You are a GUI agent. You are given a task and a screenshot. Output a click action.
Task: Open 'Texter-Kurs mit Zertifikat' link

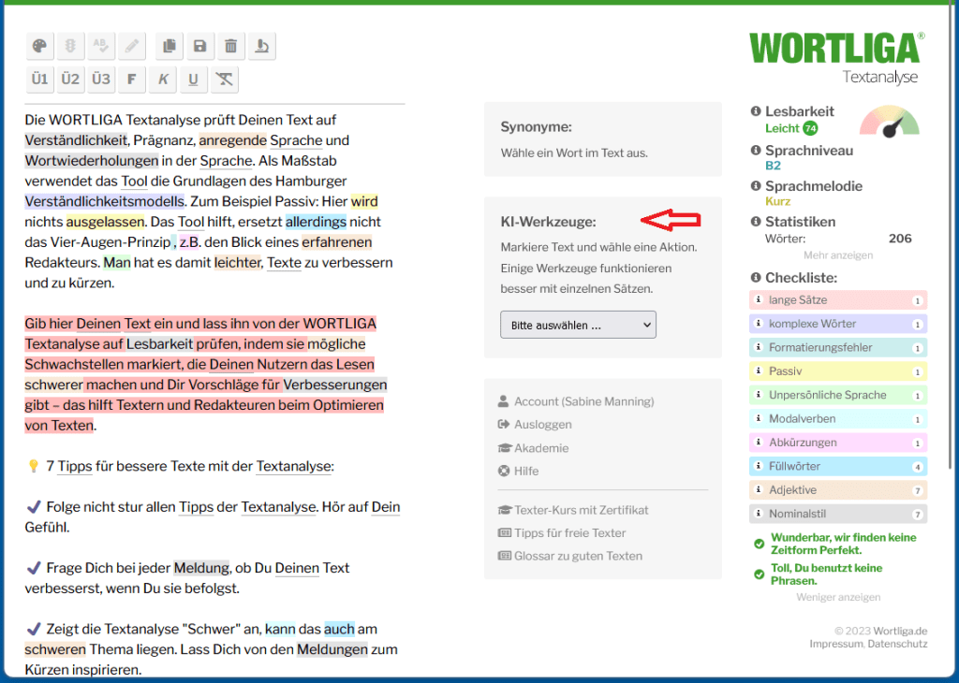pos(581,510)
